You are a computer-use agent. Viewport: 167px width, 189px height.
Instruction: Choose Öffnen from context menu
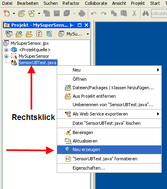point(109,79)
